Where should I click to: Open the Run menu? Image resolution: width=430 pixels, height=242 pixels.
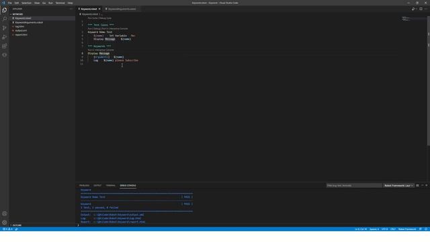(x=50, y=3)
